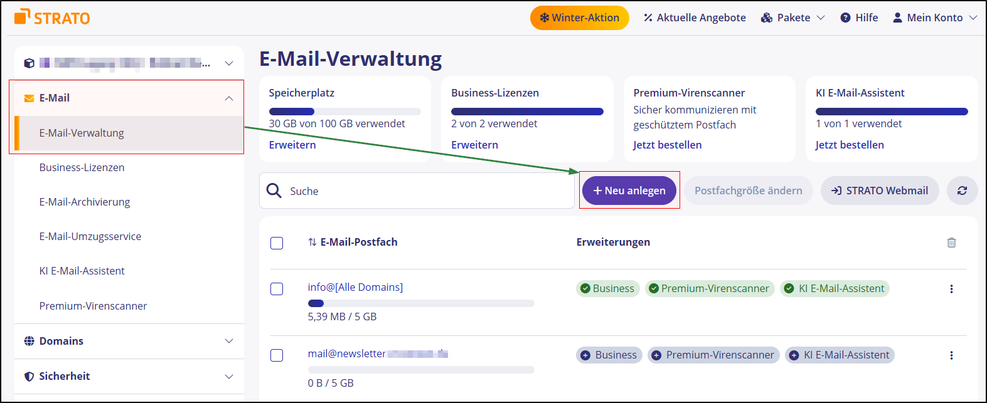The image size is (987, 403).
Task: Click the Neu anlegen button
Action: point(629,191)
